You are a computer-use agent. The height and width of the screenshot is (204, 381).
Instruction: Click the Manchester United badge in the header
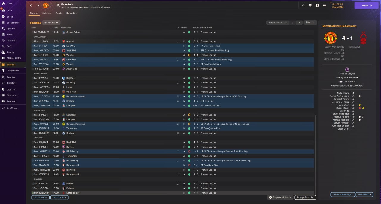click(46, 5)
